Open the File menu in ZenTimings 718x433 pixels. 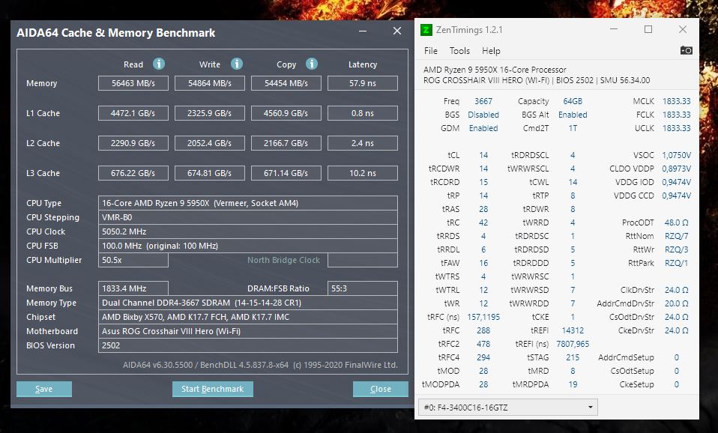pyautogui.click(x=430, y=51)
